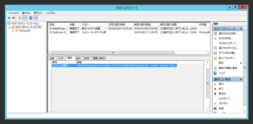The height and width of the screenshot is (124, 253).
Task: Click next run time 2016/03/07 9:00:00
Action: 120,28
